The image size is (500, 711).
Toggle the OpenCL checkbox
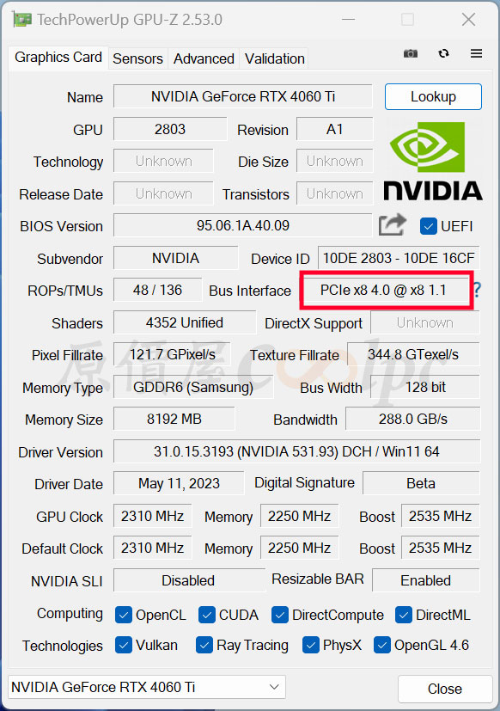point(124,615)
